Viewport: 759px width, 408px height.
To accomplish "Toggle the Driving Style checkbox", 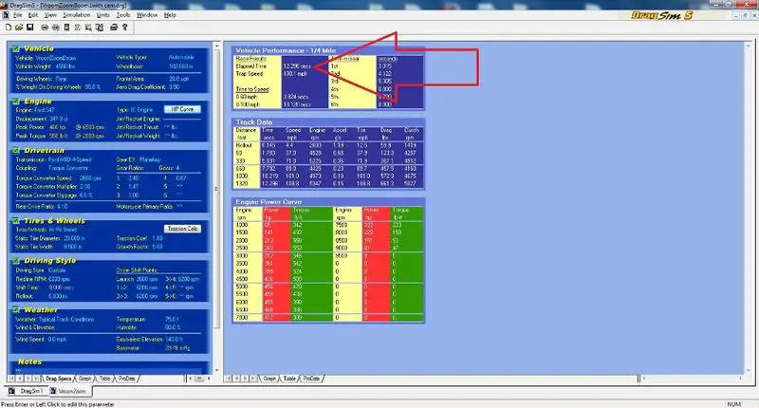I will pos(16,260).
